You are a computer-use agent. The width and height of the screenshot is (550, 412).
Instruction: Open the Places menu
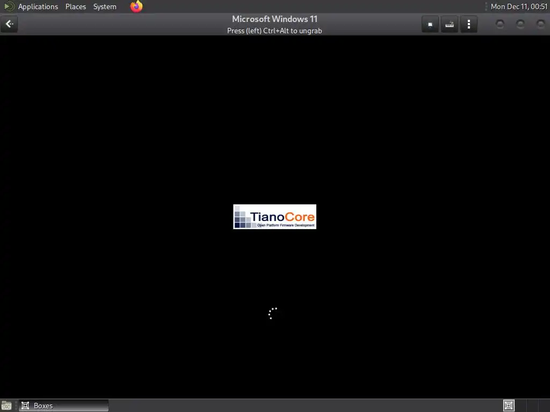[75, 6]
